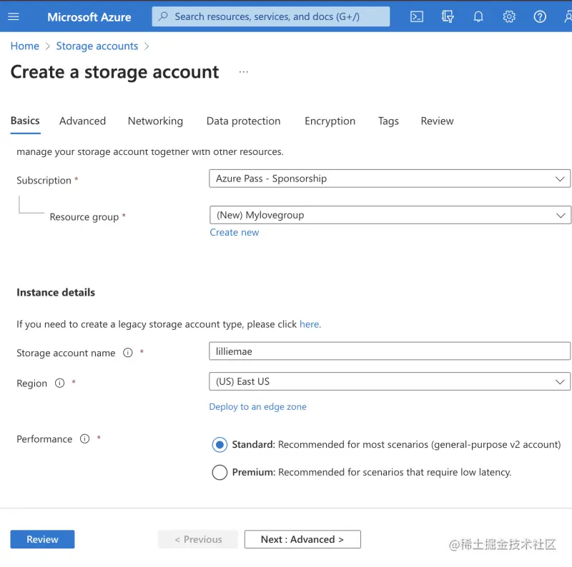
Task: Expand the Subscription dropdown
Action: click(390, 179)
